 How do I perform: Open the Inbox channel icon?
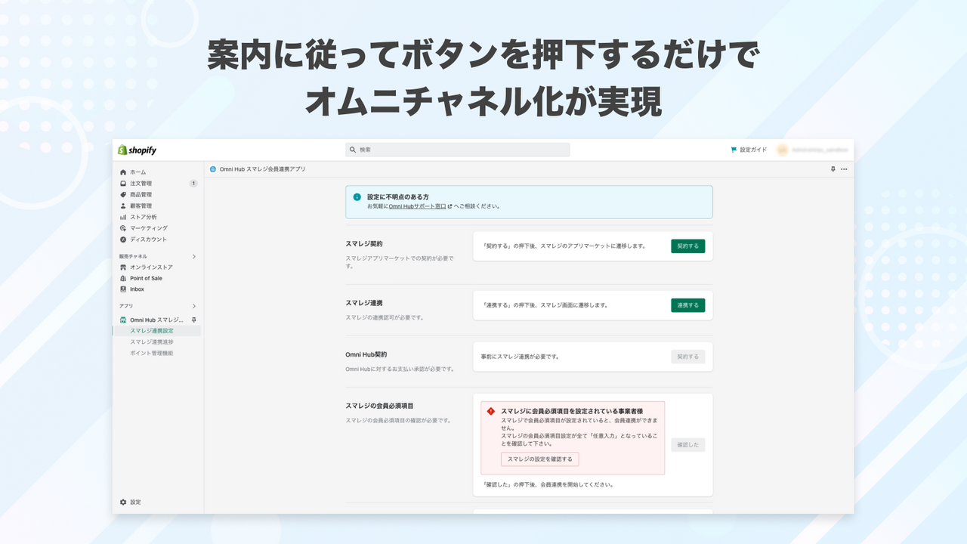122,289
